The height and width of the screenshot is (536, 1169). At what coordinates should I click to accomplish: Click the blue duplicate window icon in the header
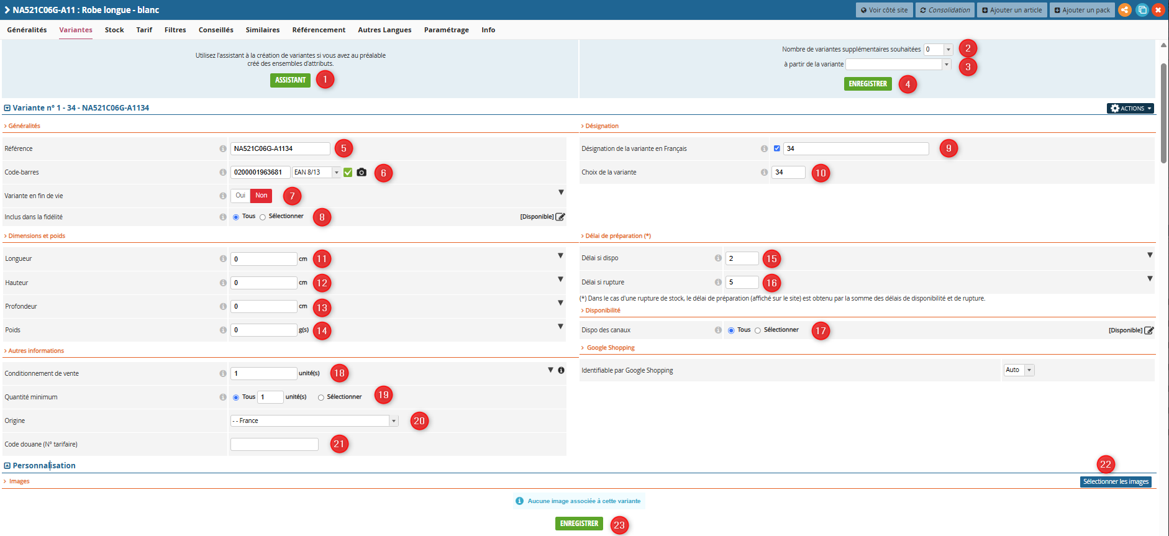(1142, 10)
